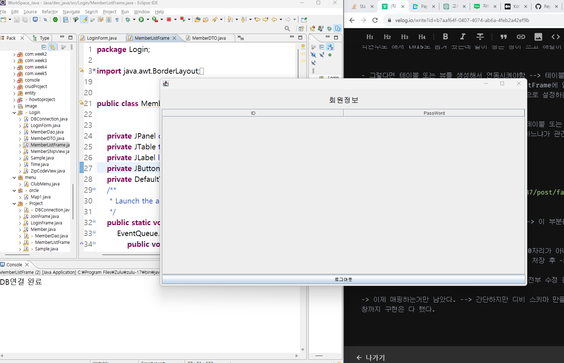
Task: Collapse the menu package in tree
Action: pyautogui.click(x=14, y=178)
